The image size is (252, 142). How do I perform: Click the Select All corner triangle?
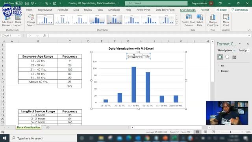(4, 41)
